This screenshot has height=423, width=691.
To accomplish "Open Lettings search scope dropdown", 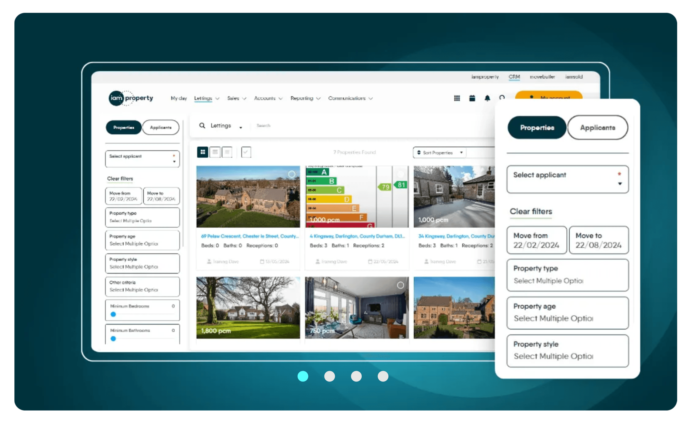I will coord(226,126).
